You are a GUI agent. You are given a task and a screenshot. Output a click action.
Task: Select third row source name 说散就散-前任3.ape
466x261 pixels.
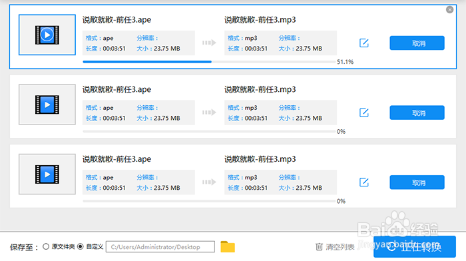coord(116,159)
